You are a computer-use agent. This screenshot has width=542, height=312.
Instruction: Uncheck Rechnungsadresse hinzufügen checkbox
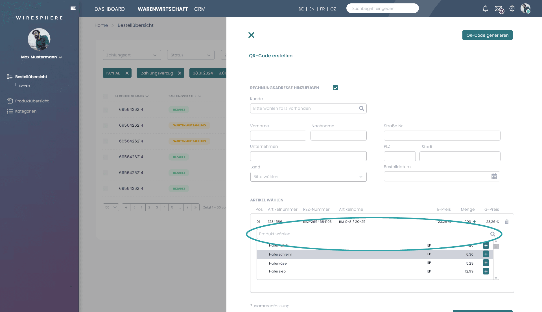(x=335, y=88)
